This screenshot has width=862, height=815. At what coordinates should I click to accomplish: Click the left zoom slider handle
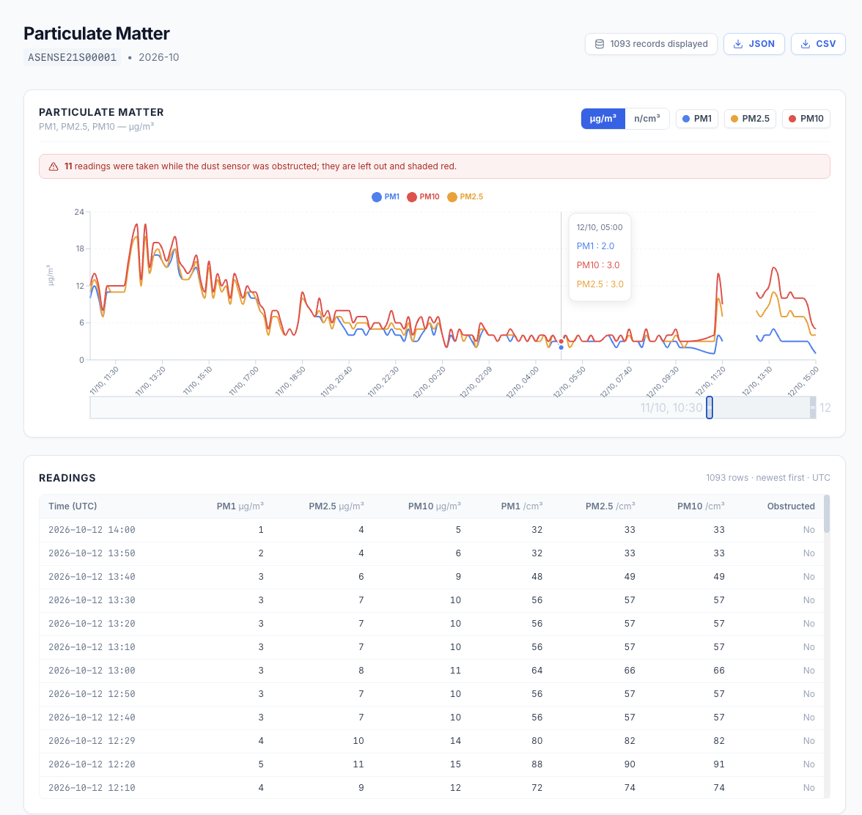(710, 407)
